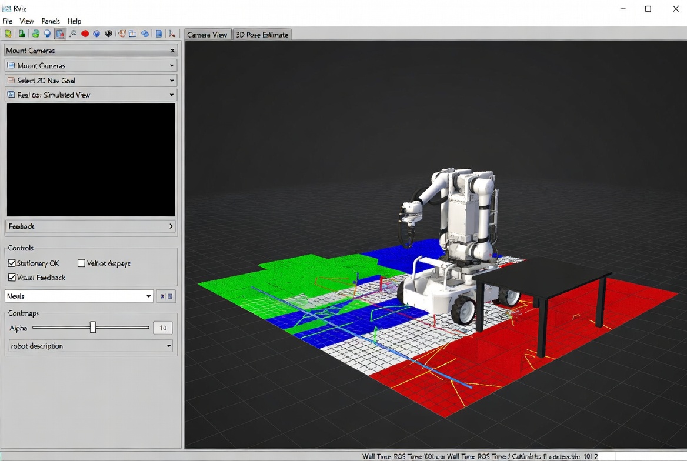Open the View menu
This screenshot has width=687, height=461.
pos(26,21)
